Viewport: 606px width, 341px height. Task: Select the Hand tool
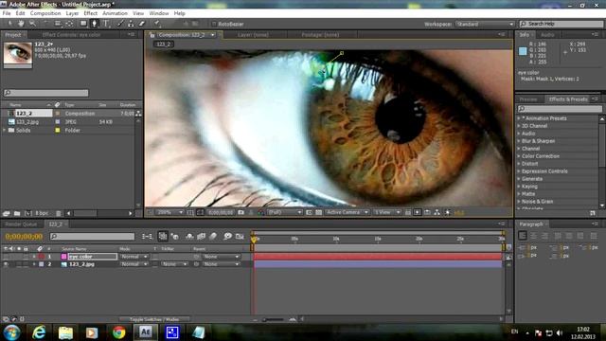(21, 24)
